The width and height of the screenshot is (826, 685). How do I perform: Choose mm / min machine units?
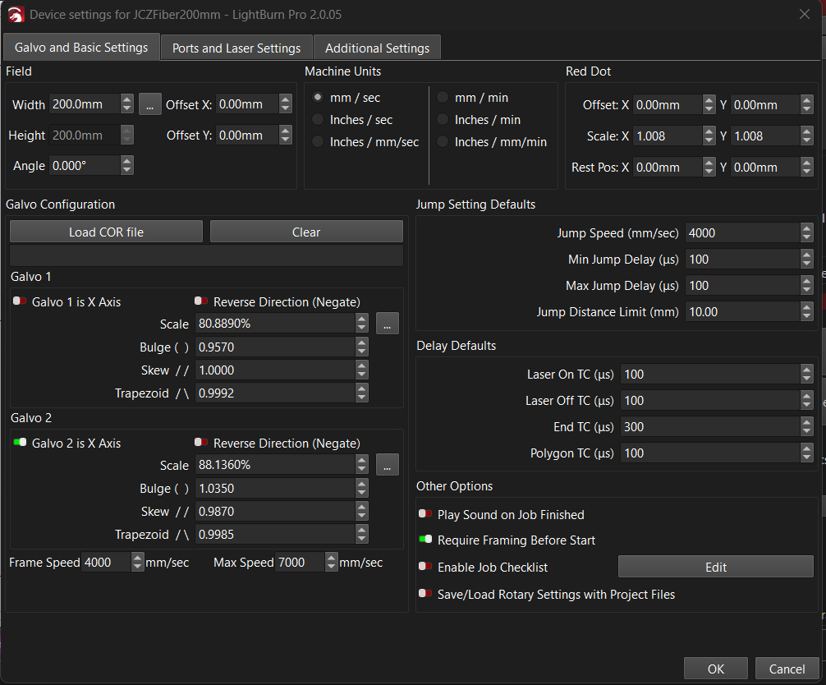pyautogui.click(x=443, y=98)
